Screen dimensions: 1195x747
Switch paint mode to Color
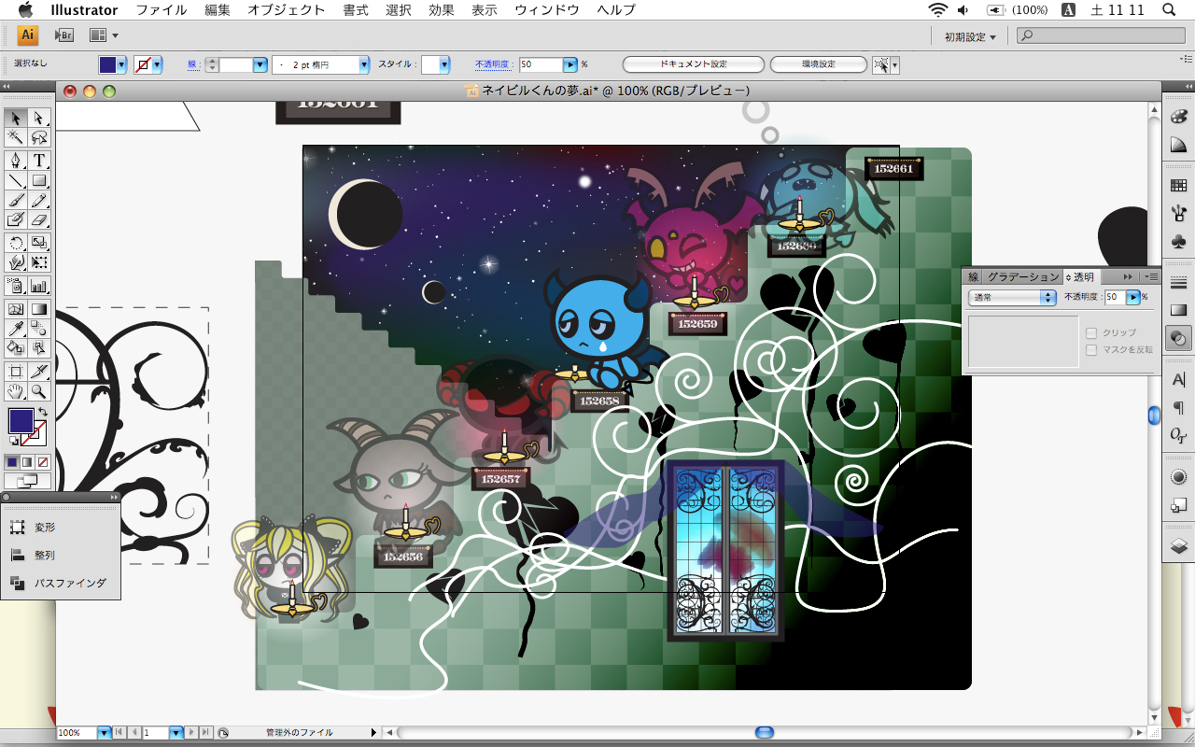12,461
